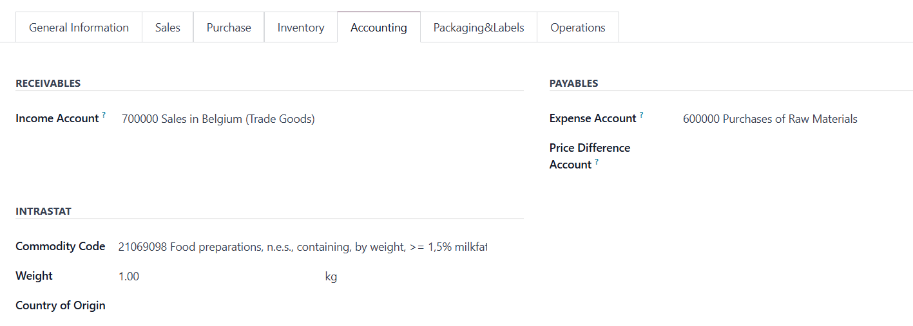Open the Inventory tab
The image size is (913, 326).
(301, 28)
